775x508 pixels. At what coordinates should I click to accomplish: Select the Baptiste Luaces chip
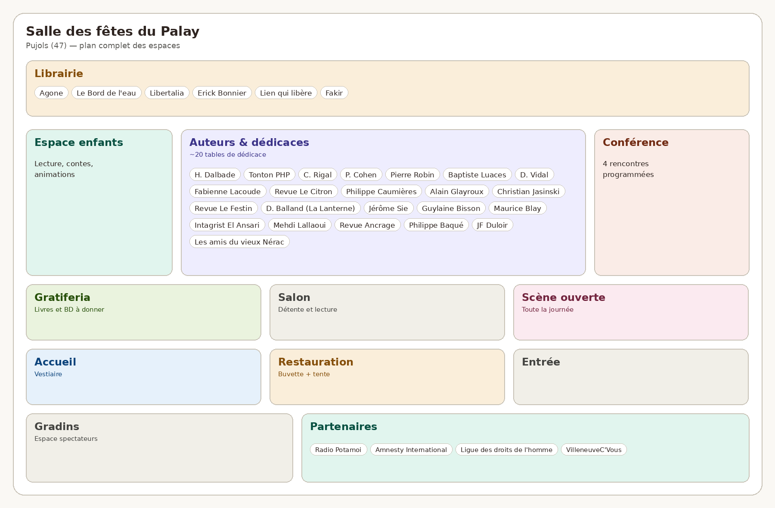pyautogui.click(x=477, y=175)
